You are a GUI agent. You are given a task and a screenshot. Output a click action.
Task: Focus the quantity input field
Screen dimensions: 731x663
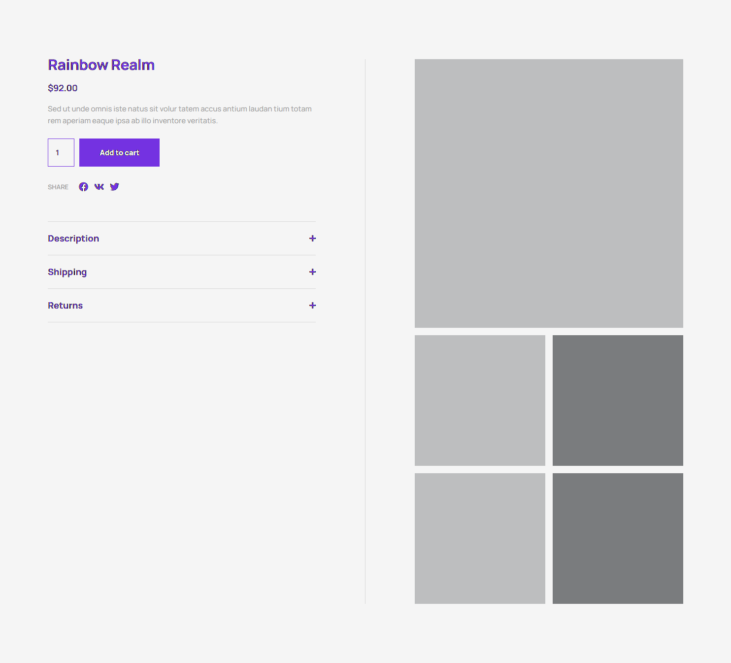pos(61,153)
